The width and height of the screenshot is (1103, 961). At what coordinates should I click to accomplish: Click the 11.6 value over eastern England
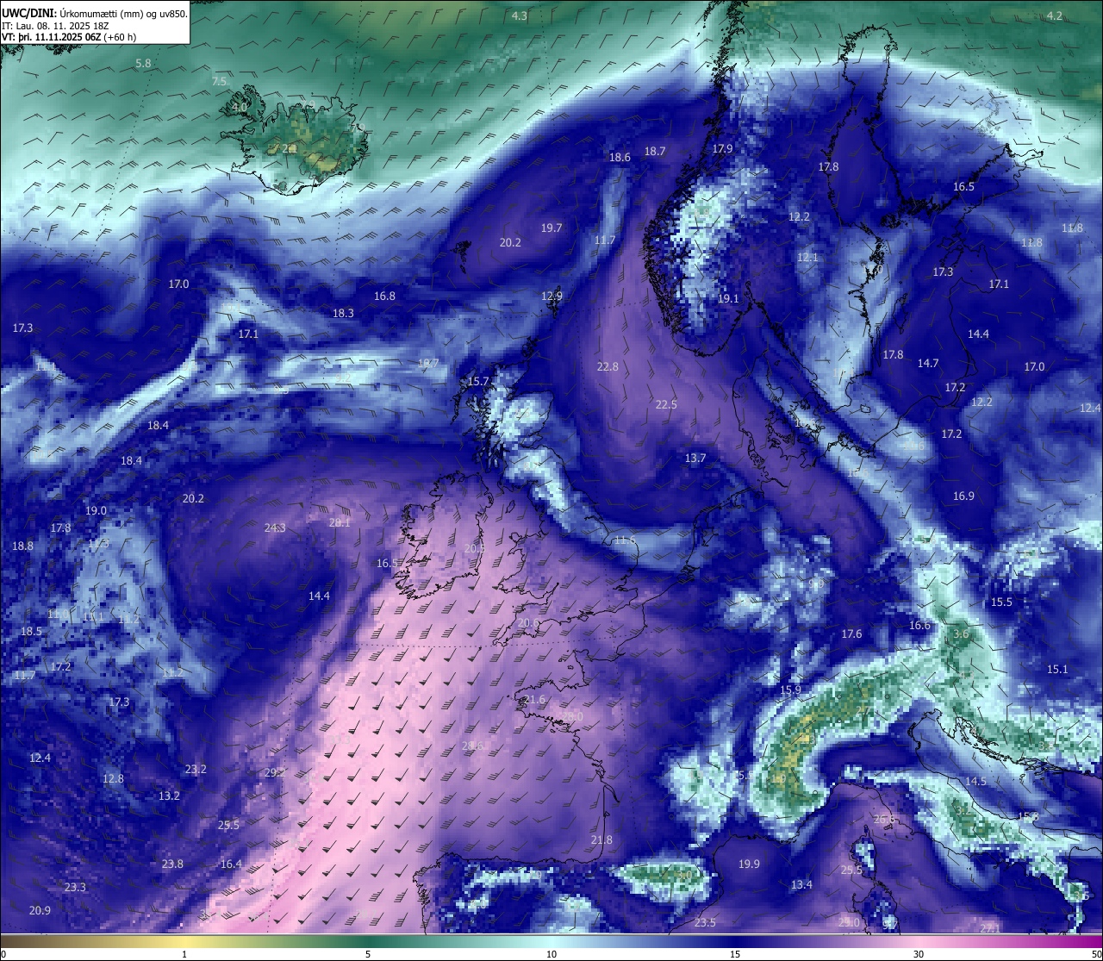coord(625,540)
